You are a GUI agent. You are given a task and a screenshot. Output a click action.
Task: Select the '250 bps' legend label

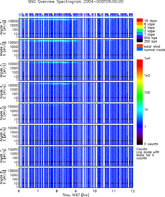[151, 41]
